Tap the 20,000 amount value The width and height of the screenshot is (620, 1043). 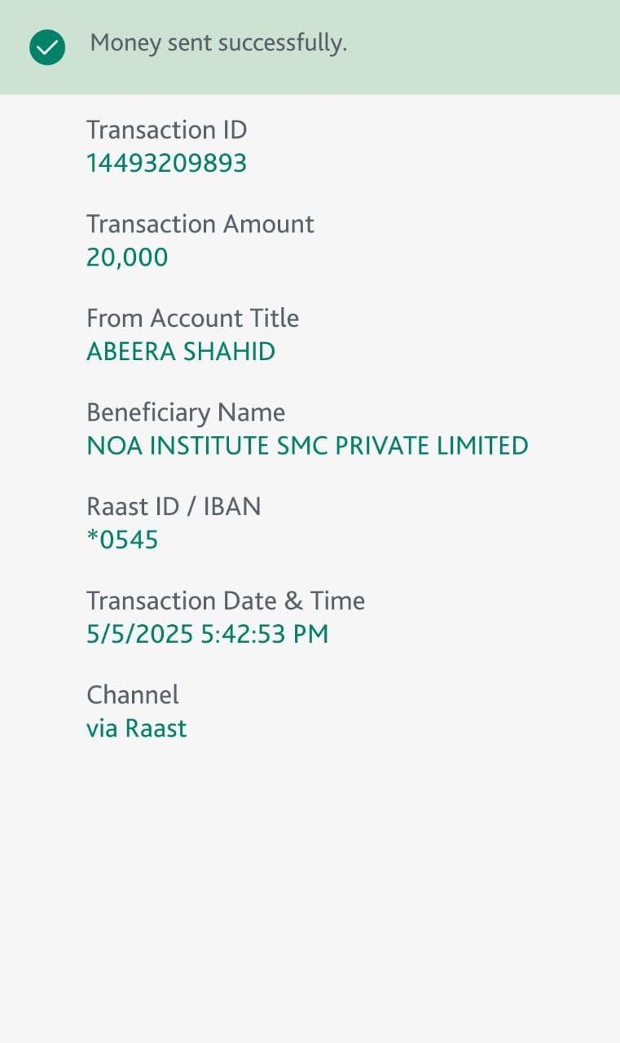pyautogui.click(x=127, y=257)
